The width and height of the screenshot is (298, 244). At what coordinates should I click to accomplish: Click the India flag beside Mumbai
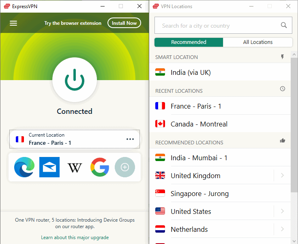(x=160, y=157)
